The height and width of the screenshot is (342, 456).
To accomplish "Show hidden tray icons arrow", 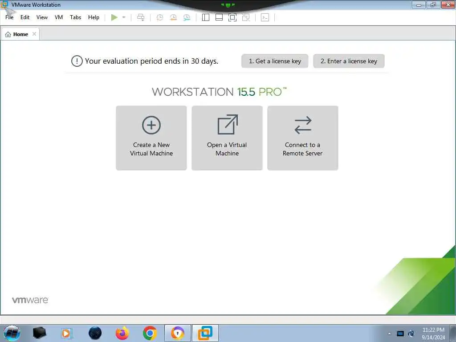I will [x=389, y=334].
